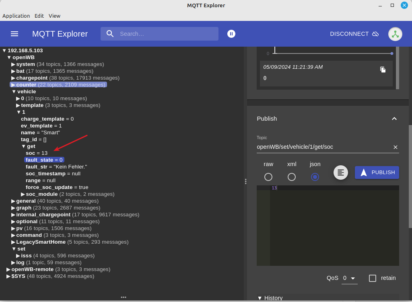Expand the optional topic
Screen dimensions: 412x302
pyautogui.click(x=13, y=222)
